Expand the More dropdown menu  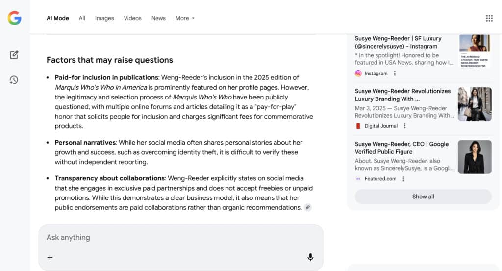(x=185, y=18)
